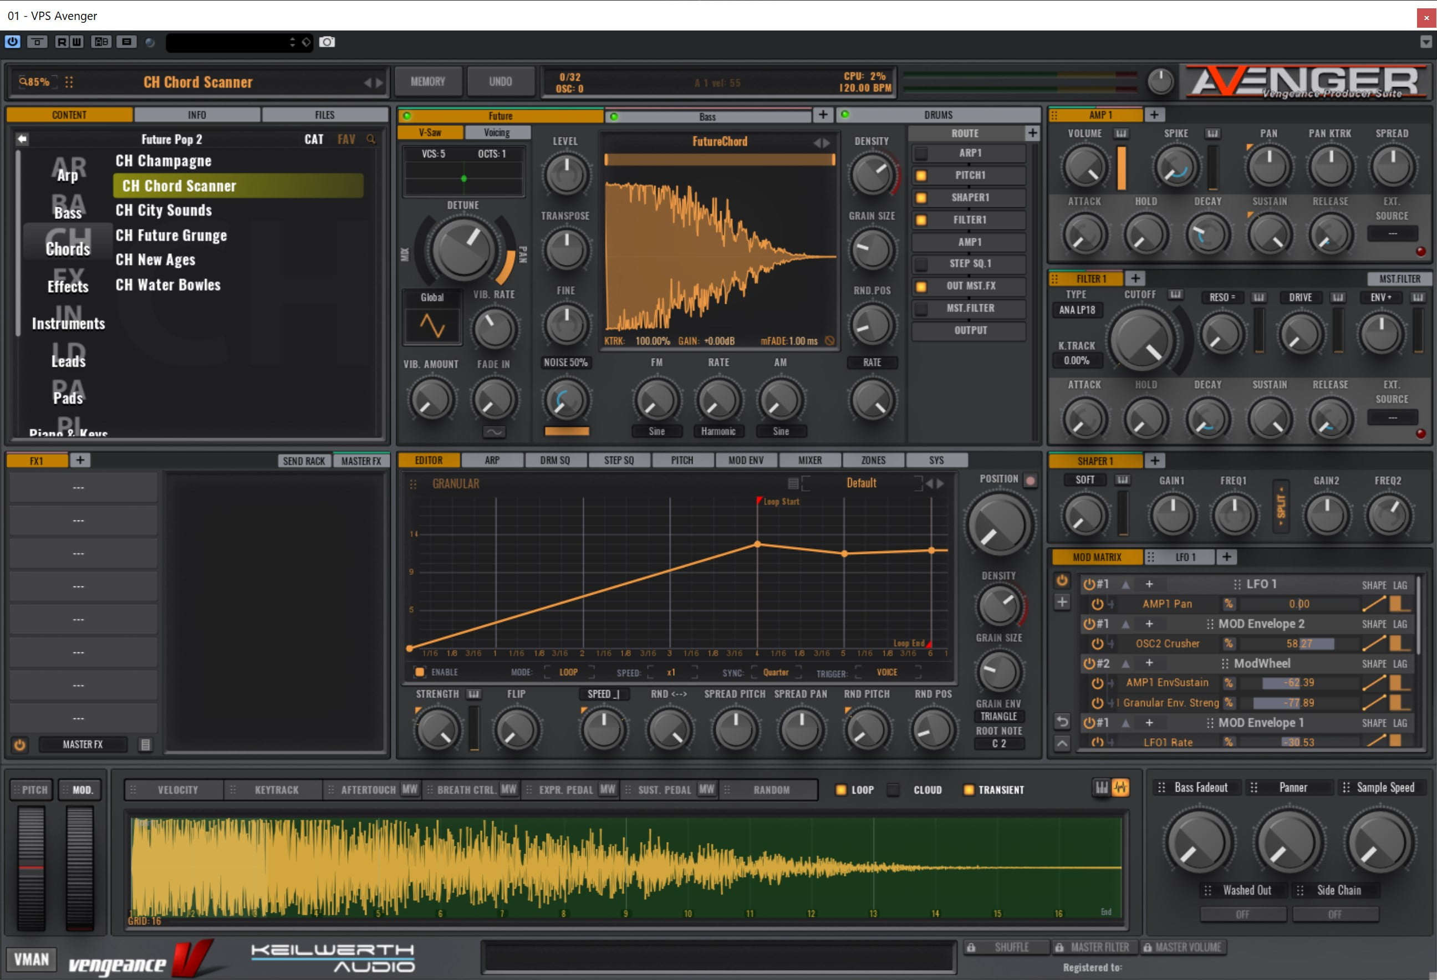Open the ROOT NOTE C 2 selector

[x=998, y=744]
